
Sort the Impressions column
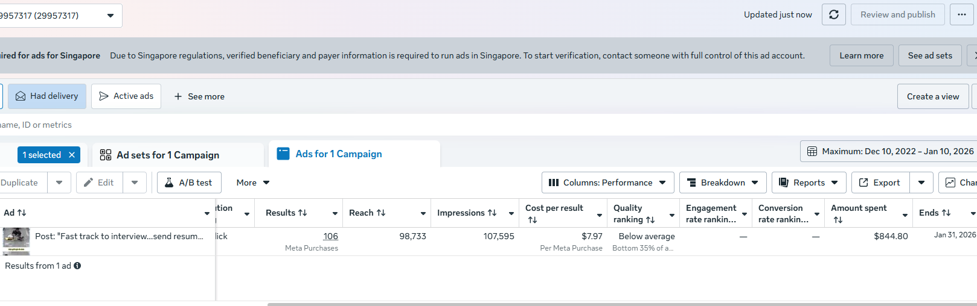492,213
